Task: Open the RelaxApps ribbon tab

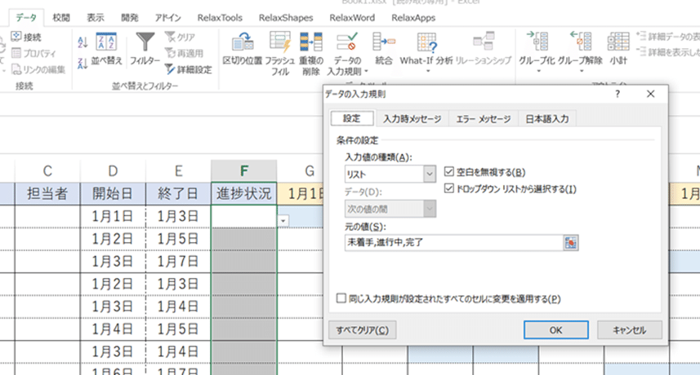Action: [x=413, y=18]
